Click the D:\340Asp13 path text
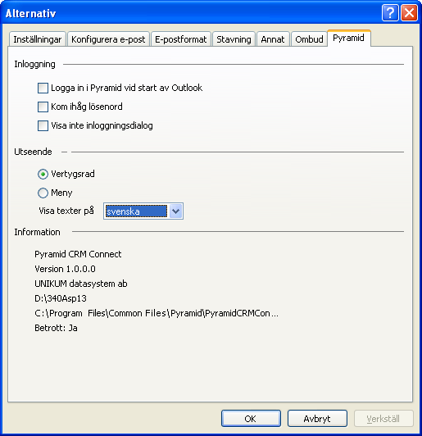This screenshot has height=436, width=422. [x=61, y=298]
